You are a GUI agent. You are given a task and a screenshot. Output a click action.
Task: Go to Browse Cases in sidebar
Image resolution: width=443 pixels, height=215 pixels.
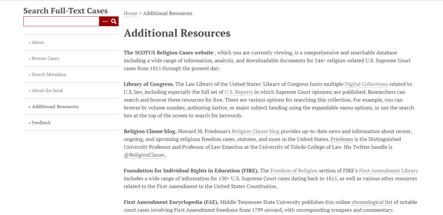(45, 58)
